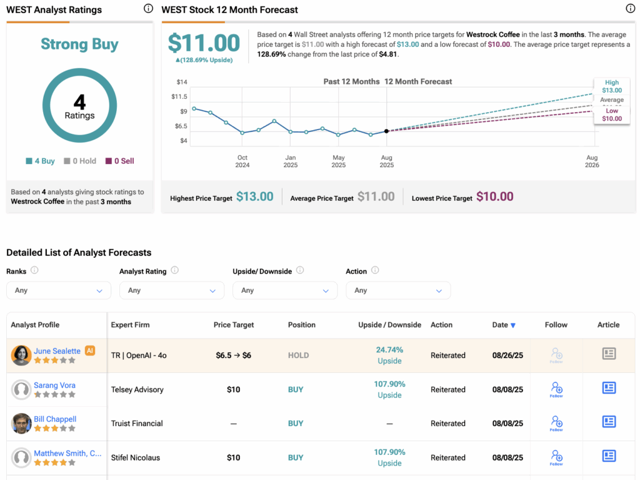Click the Date column sort arrow

click(x=513, y=325)
